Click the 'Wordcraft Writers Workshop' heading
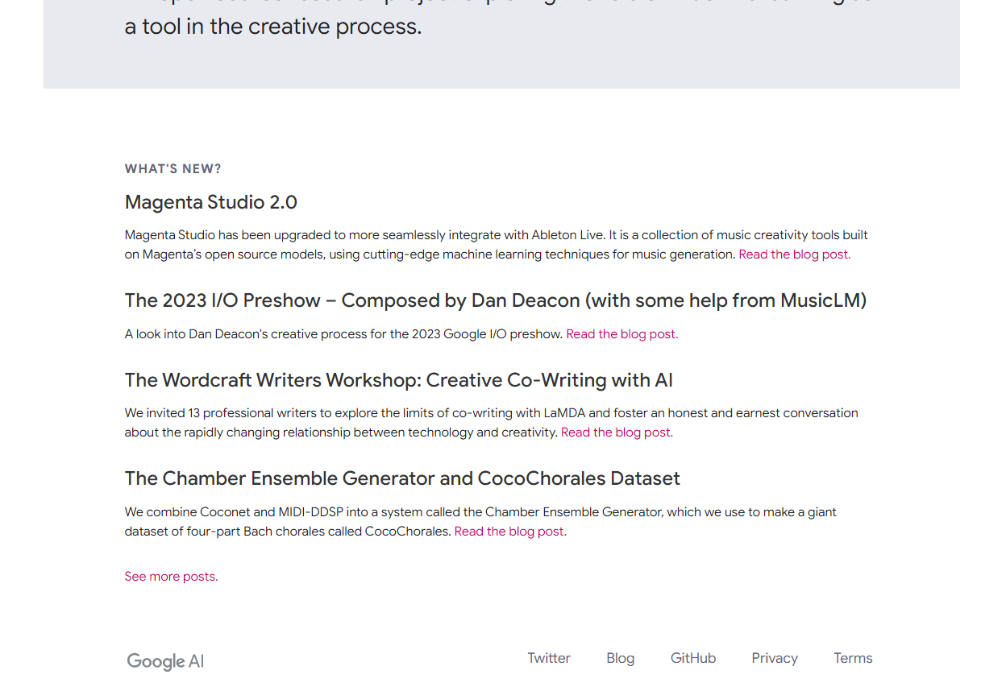 point(399,380)
